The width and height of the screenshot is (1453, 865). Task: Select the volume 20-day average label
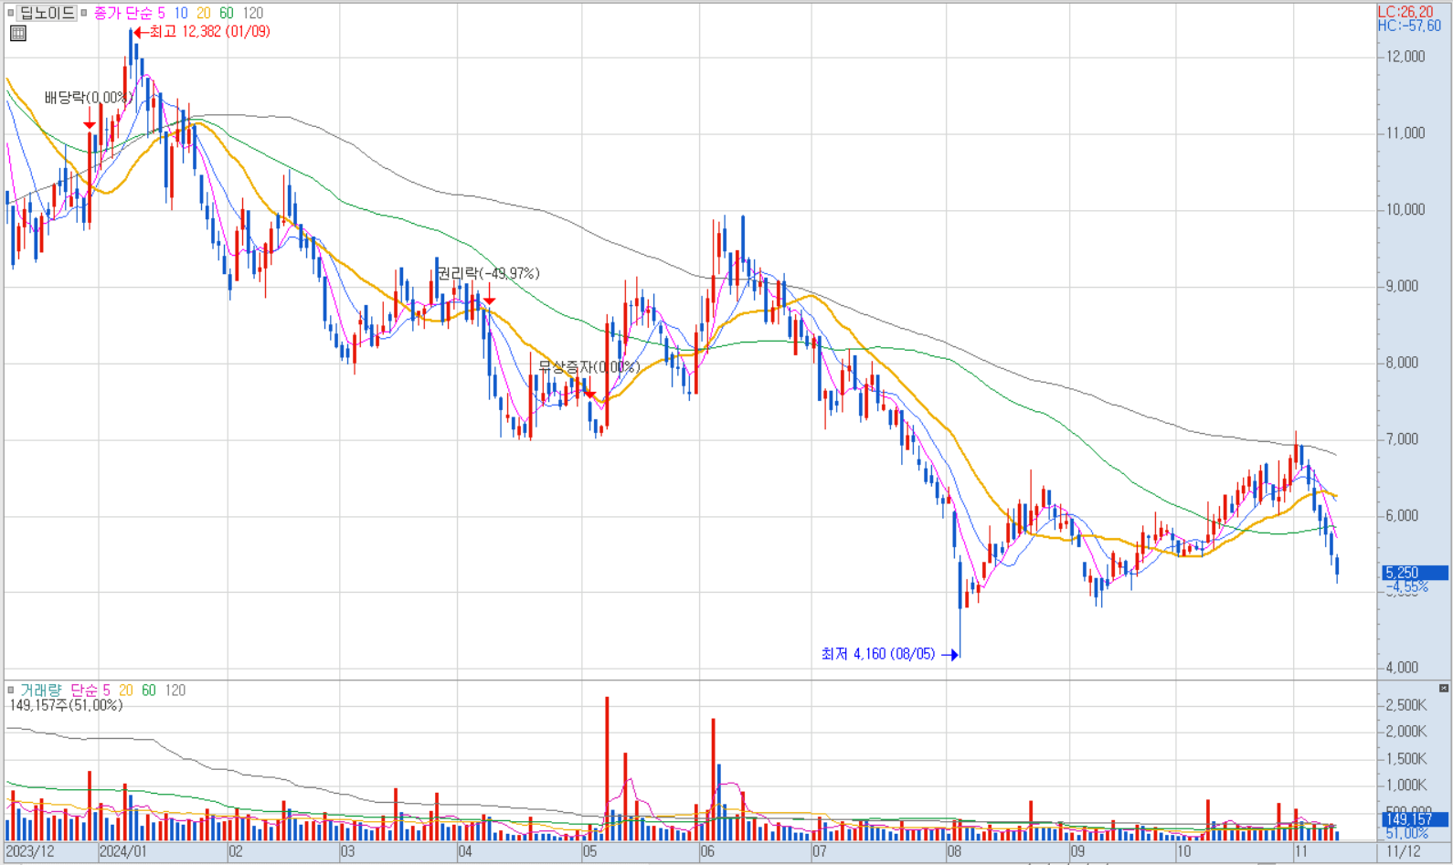click(x=126, y=691)
